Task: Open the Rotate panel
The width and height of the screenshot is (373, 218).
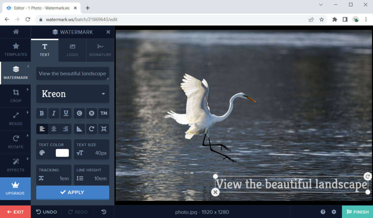Action: pos(15,142)
